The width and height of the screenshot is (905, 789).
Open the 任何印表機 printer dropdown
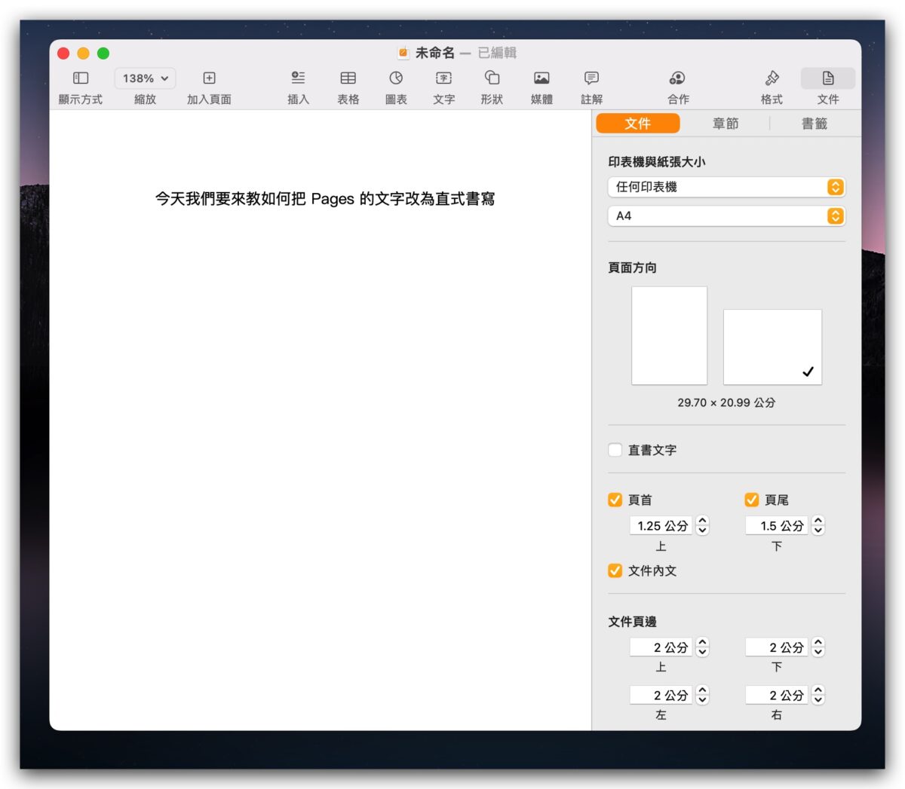click(x=726, y=187)
